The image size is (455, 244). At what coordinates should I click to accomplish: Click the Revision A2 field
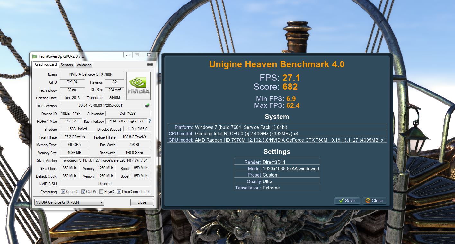(114, 82)
